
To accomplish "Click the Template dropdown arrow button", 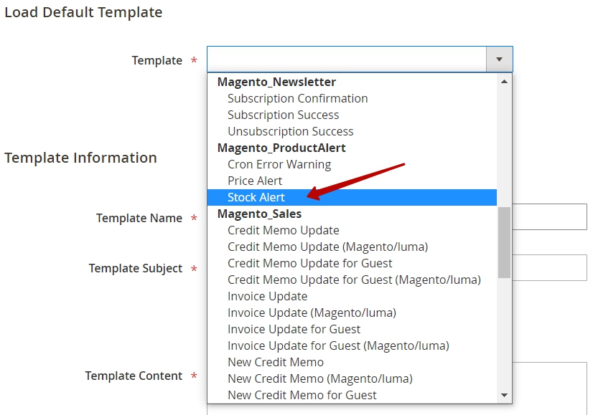I will click(499, 59).
